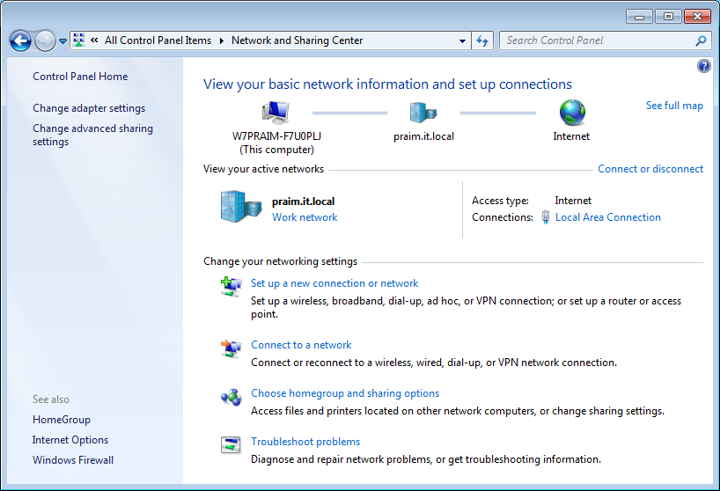Click the search magnifier icon

(701, 40)
